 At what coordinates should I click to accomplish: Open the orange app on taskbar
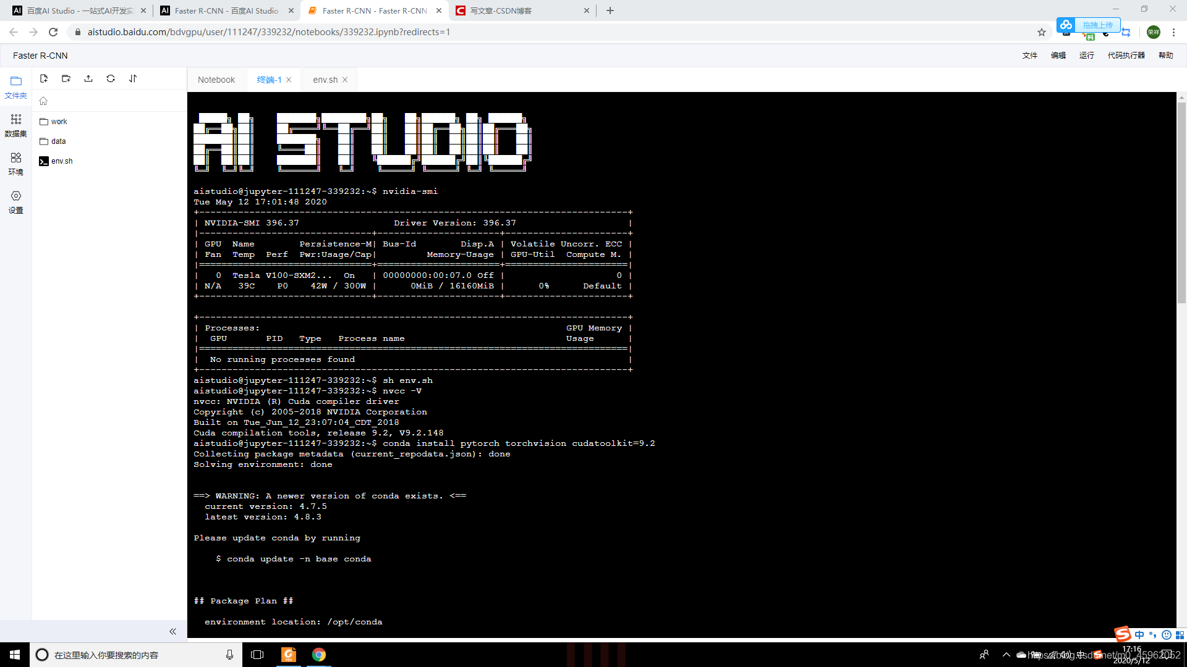tap(289, 655)
